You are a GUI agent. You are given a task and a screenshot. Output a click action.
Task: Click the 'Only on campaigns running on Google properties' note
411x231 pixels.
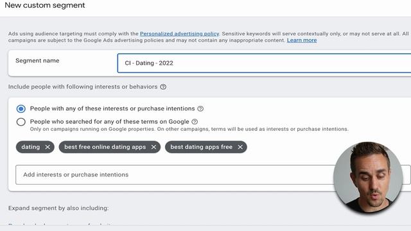pyautogui.click(x=189, y=129)
